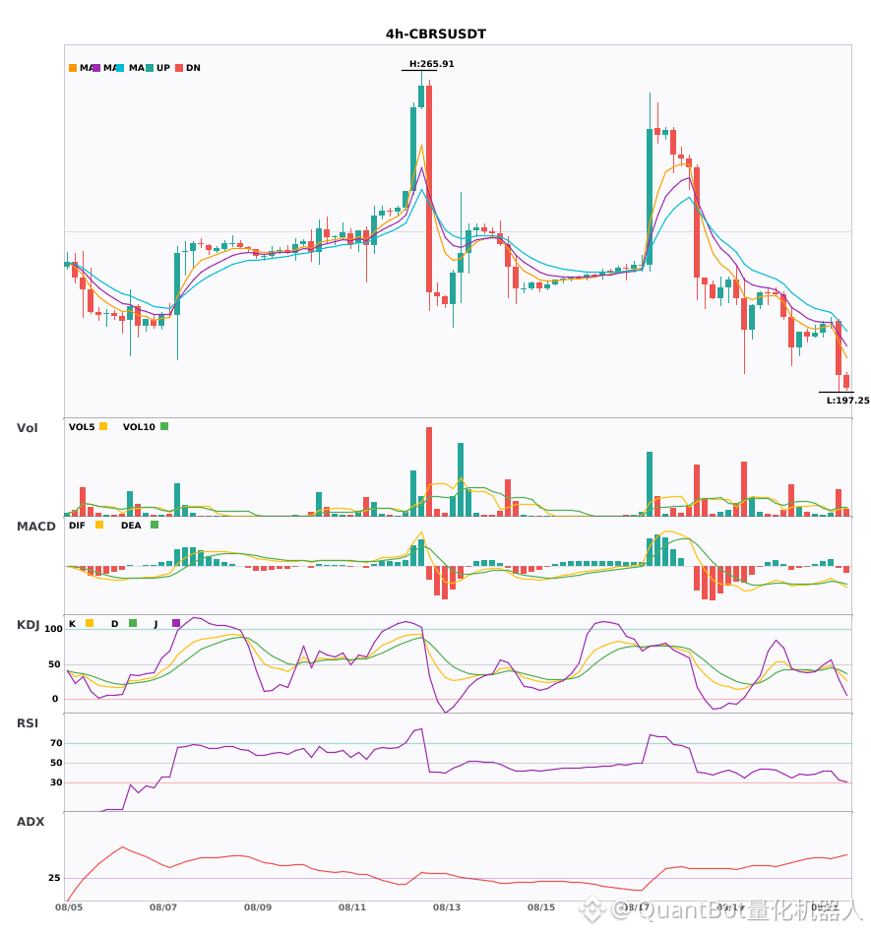Click the green D line legend swatch
Viewport: 871px width, 935px height.
(133, 623)
